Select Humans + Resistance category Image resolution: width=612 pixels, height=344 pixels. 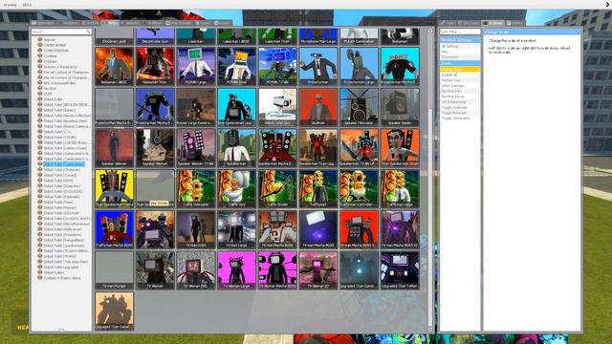pos(60,67)
